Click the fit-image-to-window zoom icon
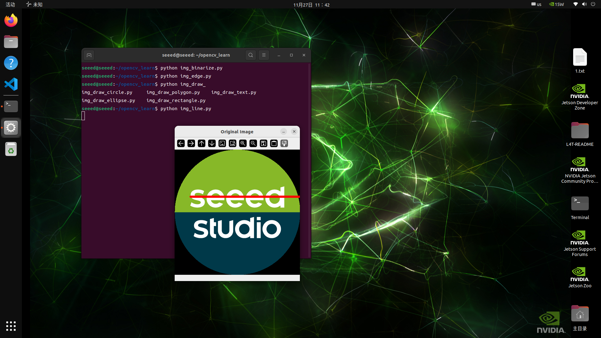 pos(233,143)
